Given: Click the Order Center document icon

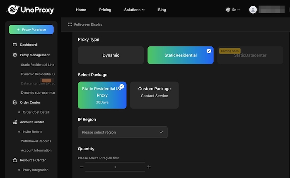Looking at the screenshot, I should (15, 102).
